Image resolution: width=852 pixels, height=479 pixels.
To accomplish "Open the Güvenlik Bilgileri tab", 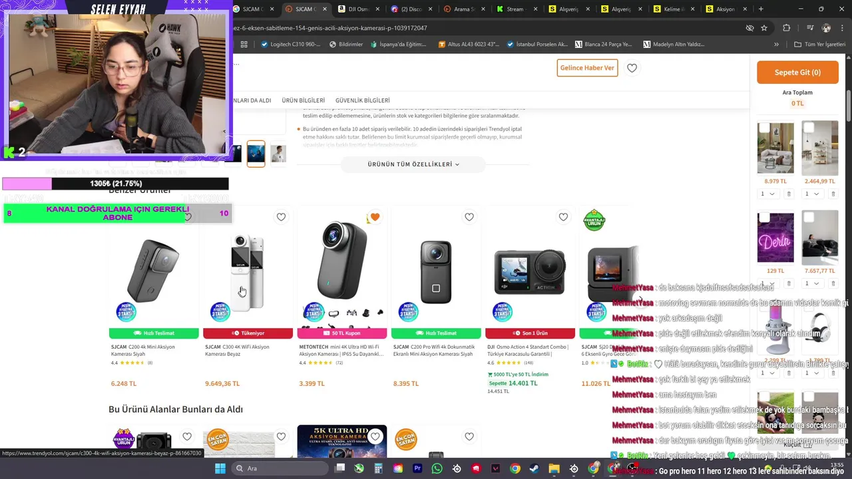I will [363, 100].
